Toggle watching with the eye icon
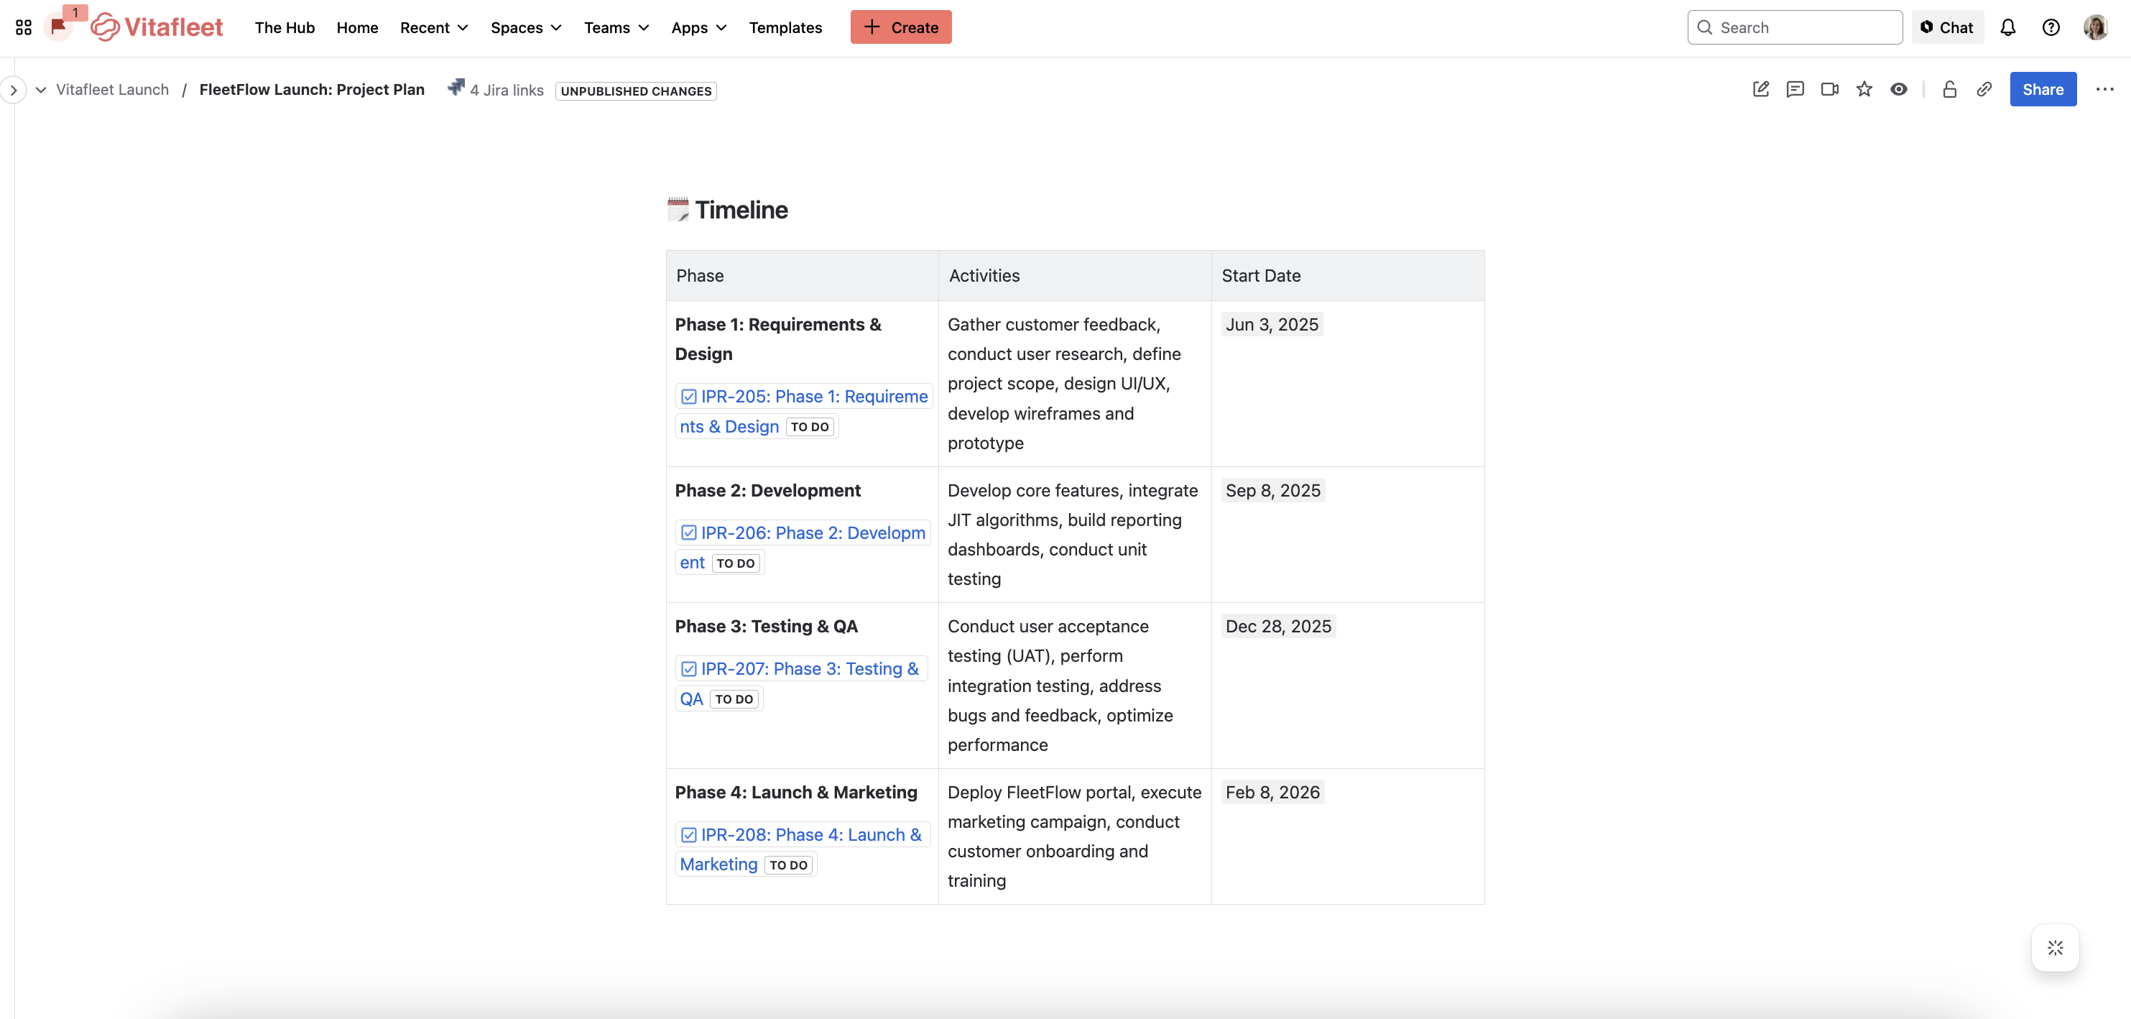Screen dimensions: 2131x1019 point(1900,89)
